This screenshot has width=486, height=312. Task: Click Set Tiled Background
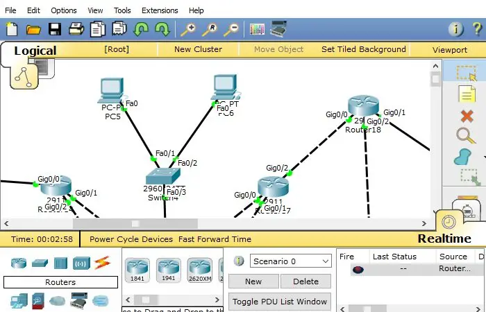pos(364,49)
